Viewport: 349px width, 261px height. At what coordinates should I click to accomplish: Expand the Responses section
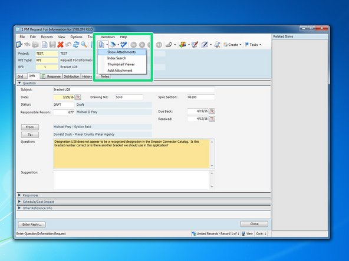19,195
